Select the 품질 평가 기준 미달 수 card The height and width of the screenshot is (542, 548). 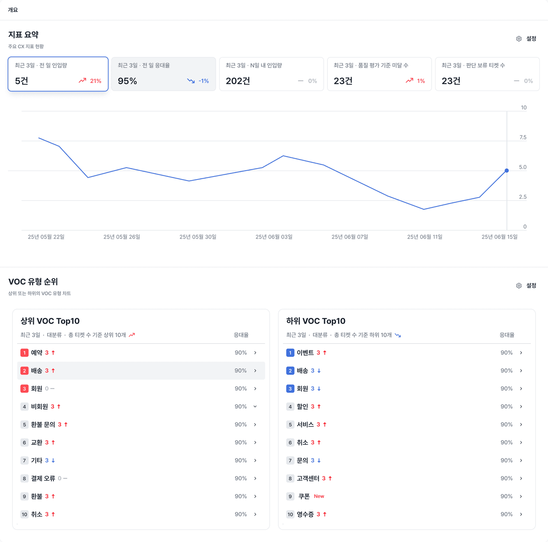(x=379, y=74)
